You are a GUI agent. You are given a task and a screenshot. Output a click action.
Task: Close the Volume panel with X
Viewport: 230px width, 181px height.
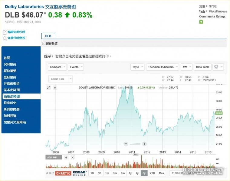pyautogui.click(x=72, y=157)
